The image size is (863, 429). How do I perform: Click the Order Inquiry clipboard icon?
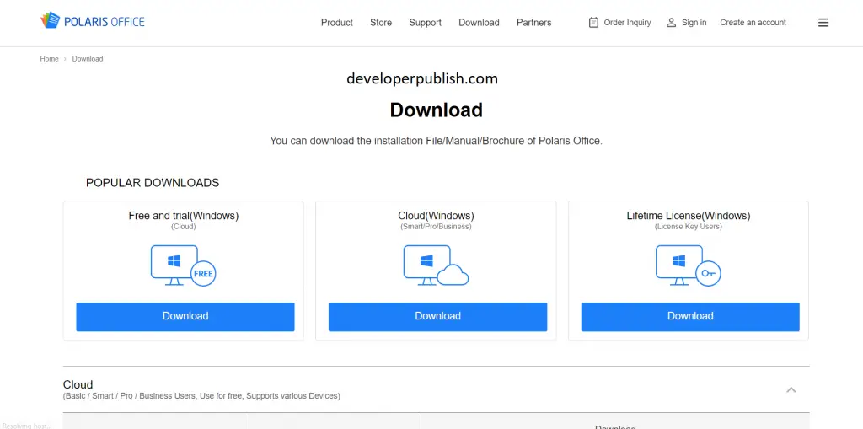pos(593,23)
